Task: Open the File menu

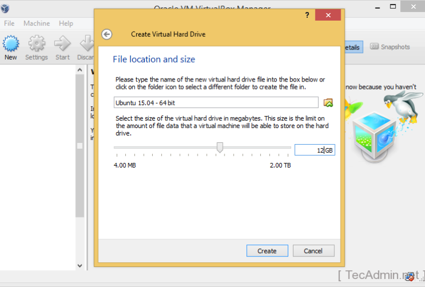Action: (9, 24)
